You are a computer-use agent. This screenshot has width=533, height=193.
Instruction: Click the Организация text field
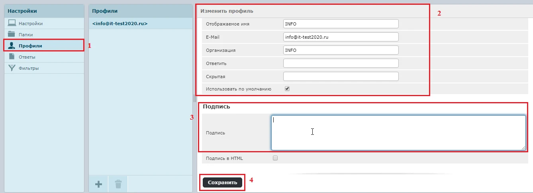coord(341,50)
